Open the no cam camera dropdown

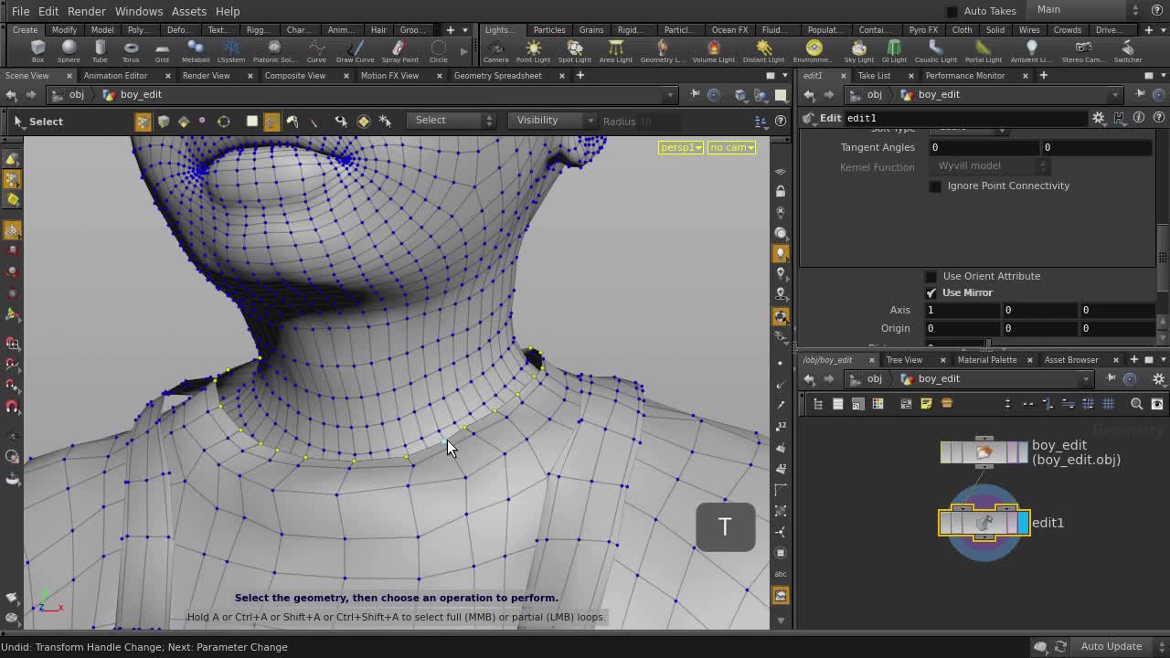point(730,147)
